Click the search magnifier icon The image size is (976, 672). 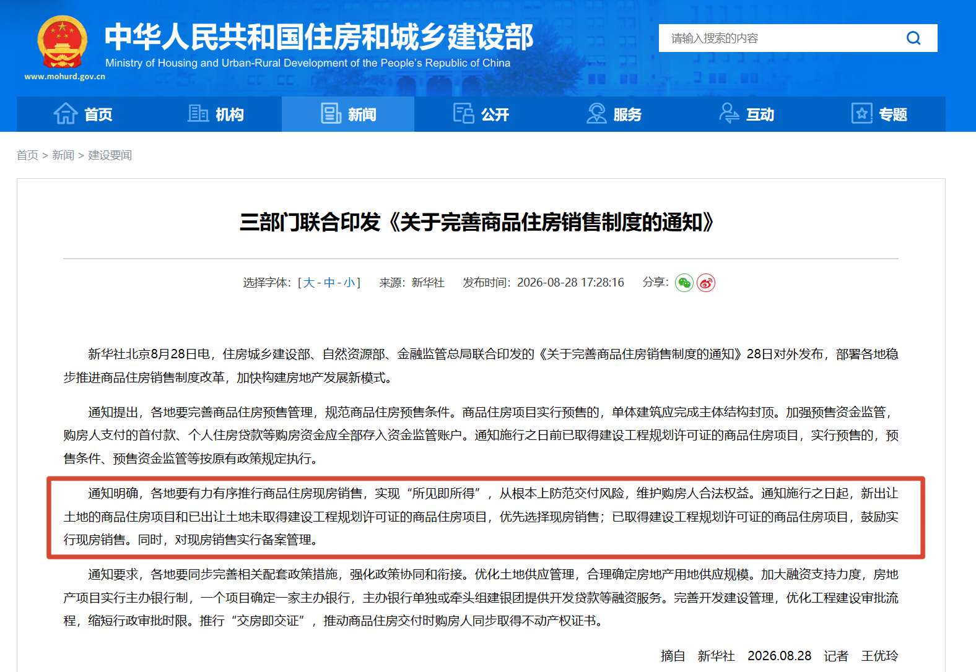coord(913,38)
